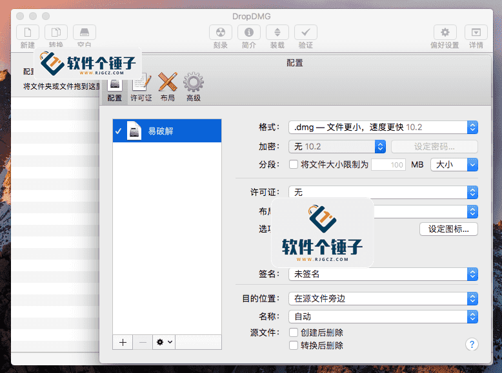Remove configuration with the minus button
Screen dimensions: 502x373
[x=143, y=342]
